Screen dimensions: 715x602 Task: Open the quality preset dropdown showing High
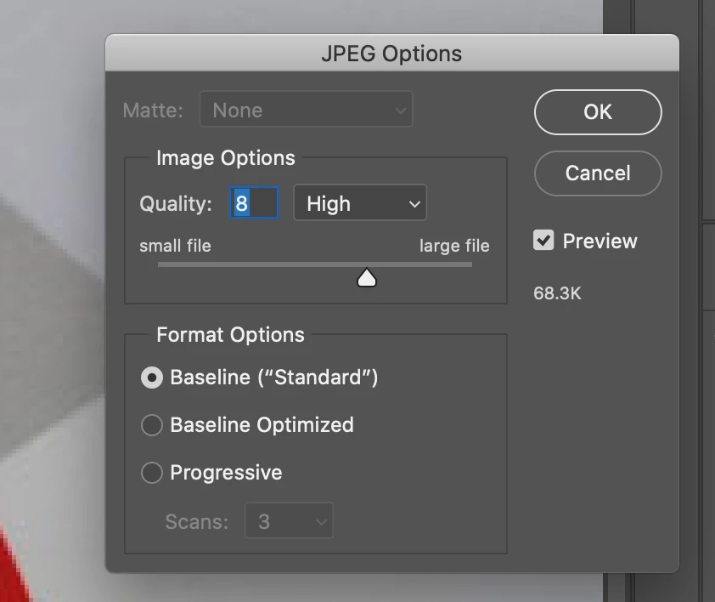click(x=360, y=203)
